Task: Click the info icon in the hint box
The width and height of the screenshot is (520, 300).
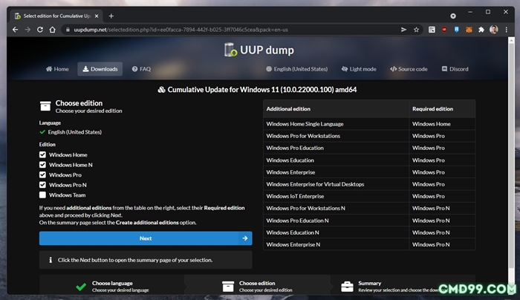Action: (x=51, y=260)
